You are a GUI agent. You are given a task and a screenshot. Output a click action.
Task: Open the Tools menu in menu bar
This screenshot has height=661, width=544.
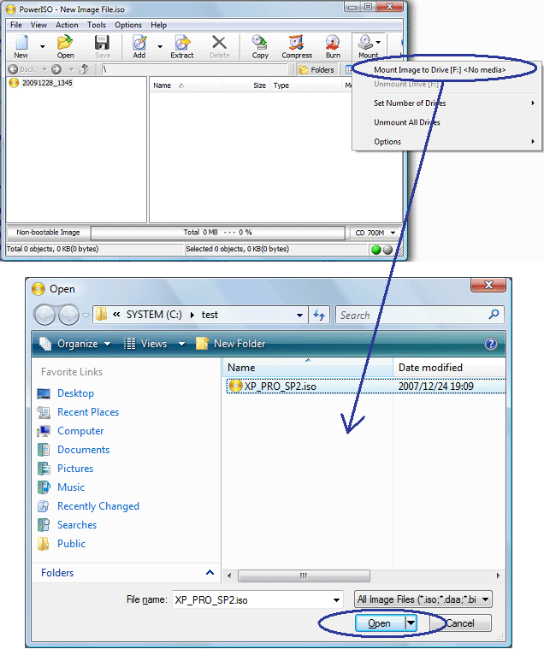tap(96, 25)
